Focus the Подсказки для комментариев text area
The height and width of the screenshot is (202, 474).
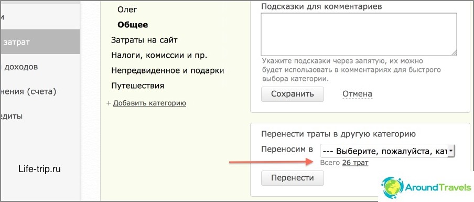point(359,34)
